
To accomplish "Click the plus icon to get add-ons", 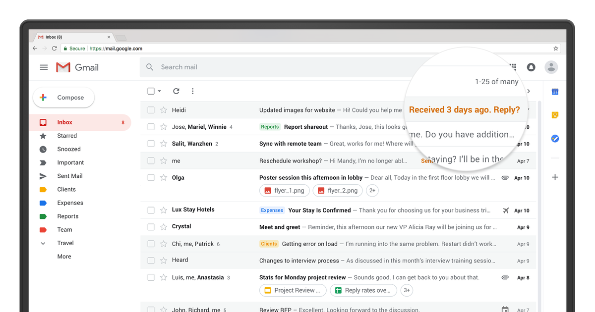I will [555, 177].
